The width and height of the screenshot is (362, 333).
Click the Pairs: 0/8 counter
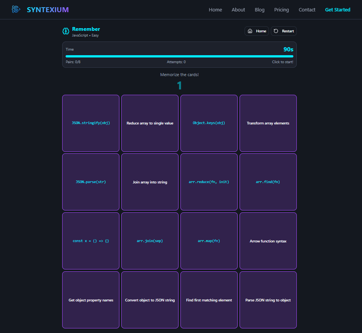point(73,62)
